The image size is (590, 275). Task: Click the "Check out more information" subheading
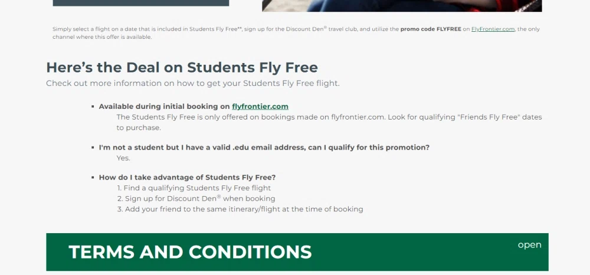click(192, 83)
